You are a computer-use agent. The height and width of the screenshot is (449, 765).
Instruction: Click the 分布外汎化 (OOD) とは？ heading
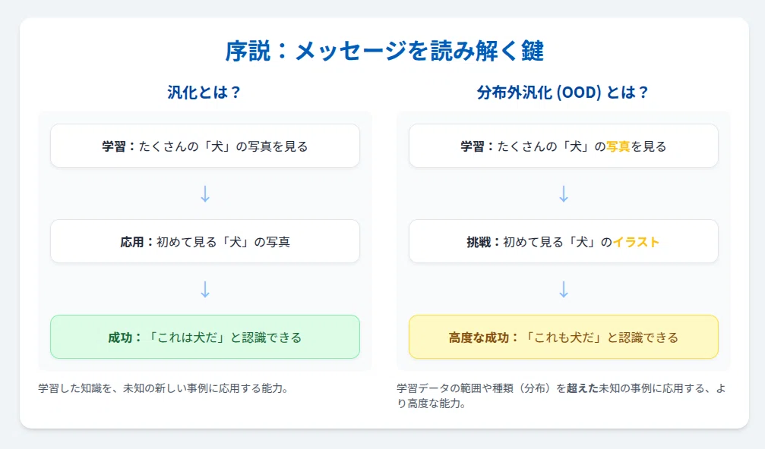tap(563, 92)
